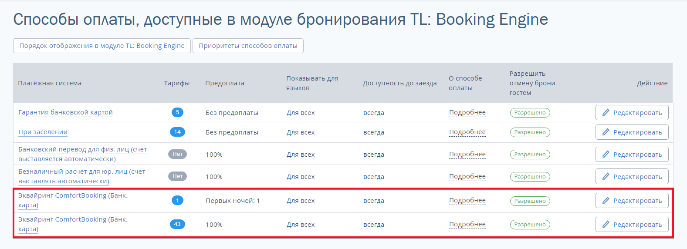This screenshot has width=687, height=249.
Task: Click 'Для всех' in Банковский перевод row
Action: 301,155
